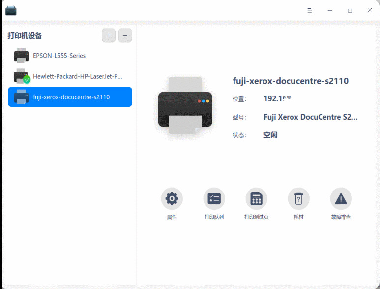The image size is (380, 289).
Task: Click the EPSON-L555-Series printer icon
Action: pos(21,55)
